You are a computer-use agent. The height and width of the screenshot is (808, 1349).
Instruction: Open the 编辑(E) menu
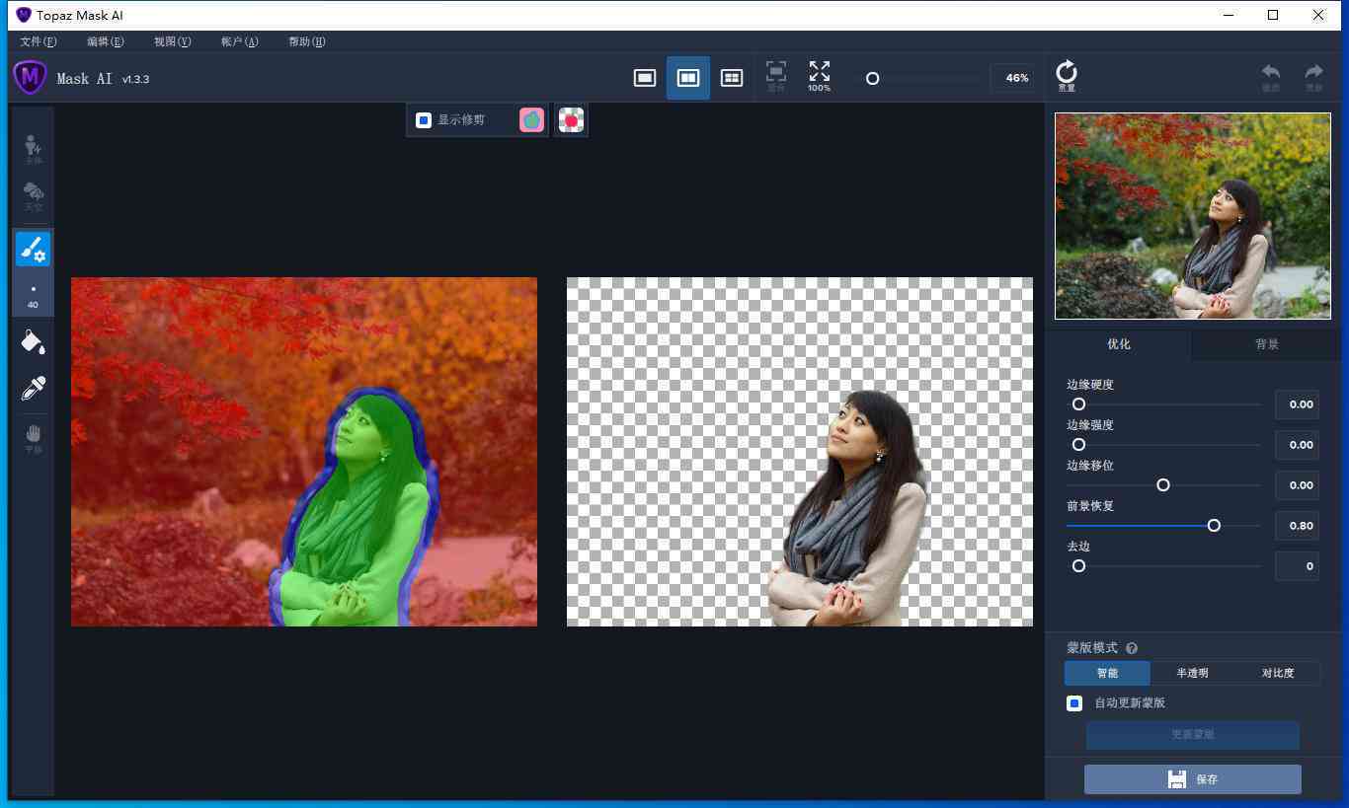click(106, 41)
